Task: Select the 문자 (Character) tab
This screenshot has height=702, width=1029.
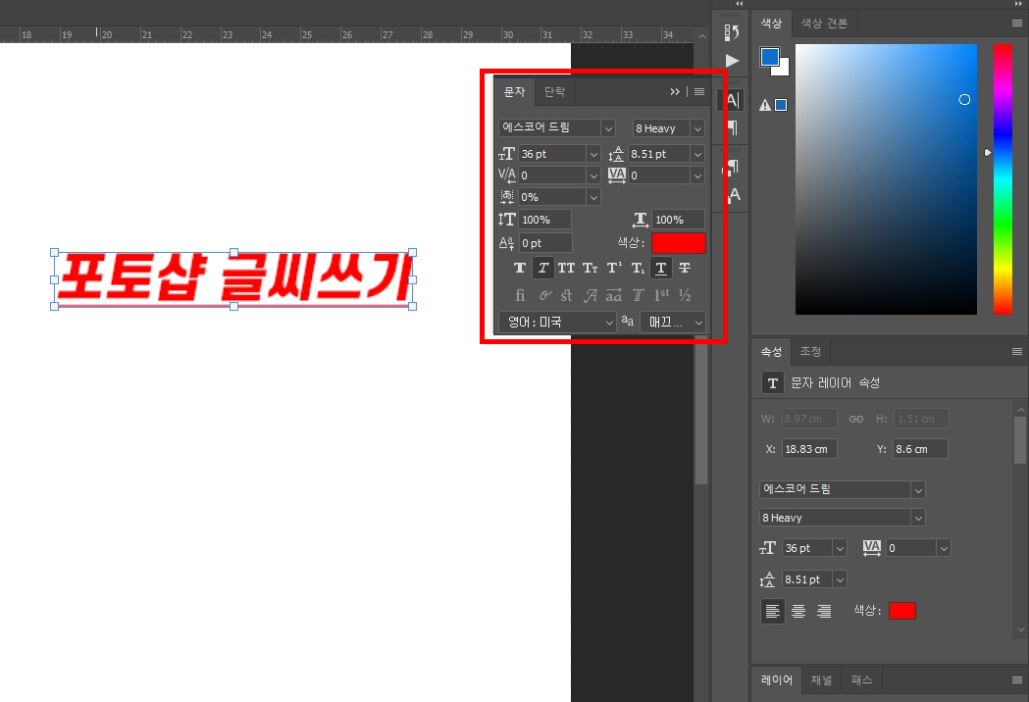Action: point(514,92)
